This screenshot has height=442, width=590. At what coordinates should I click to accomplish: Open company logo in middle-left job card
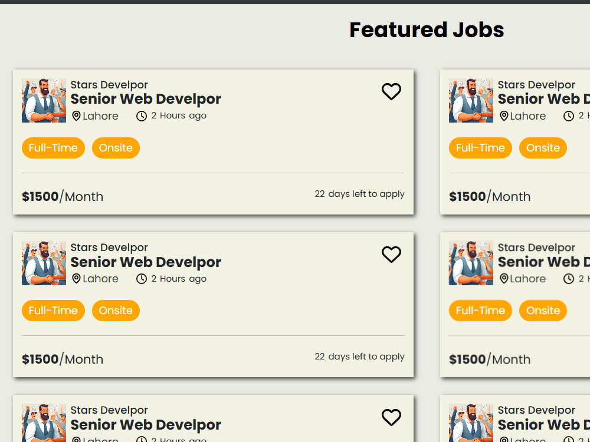click(44, 263)
